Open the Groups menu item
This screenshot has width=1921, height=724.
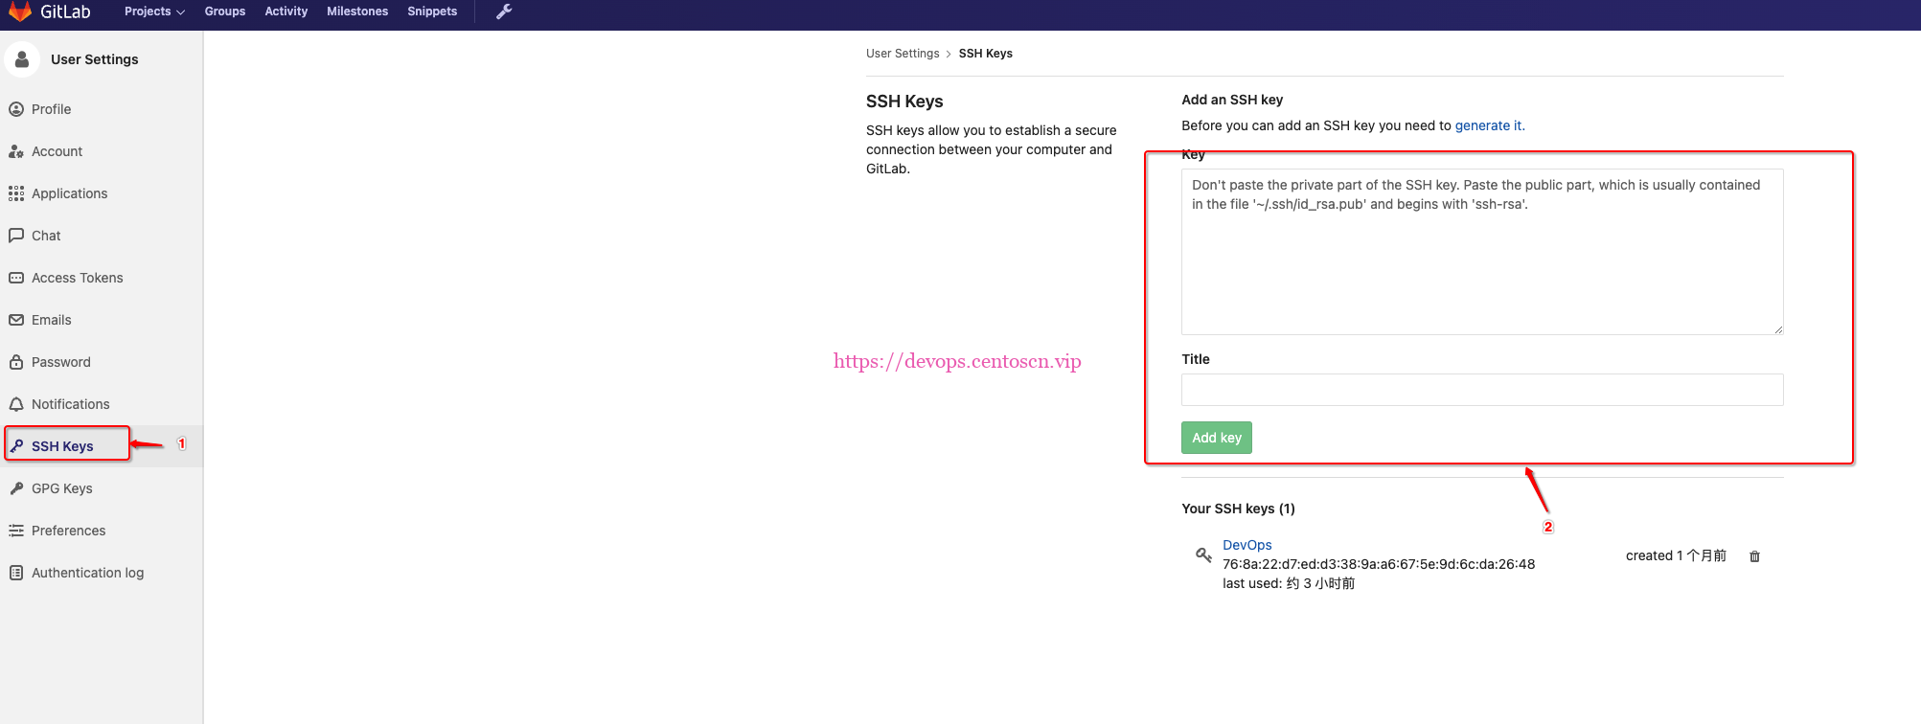[x=225, y=11]
